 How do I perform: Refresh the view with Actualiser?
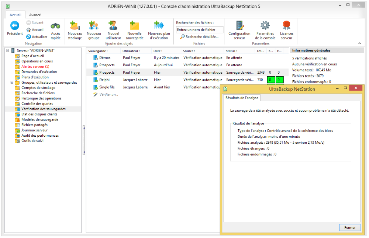coord(37,36)
